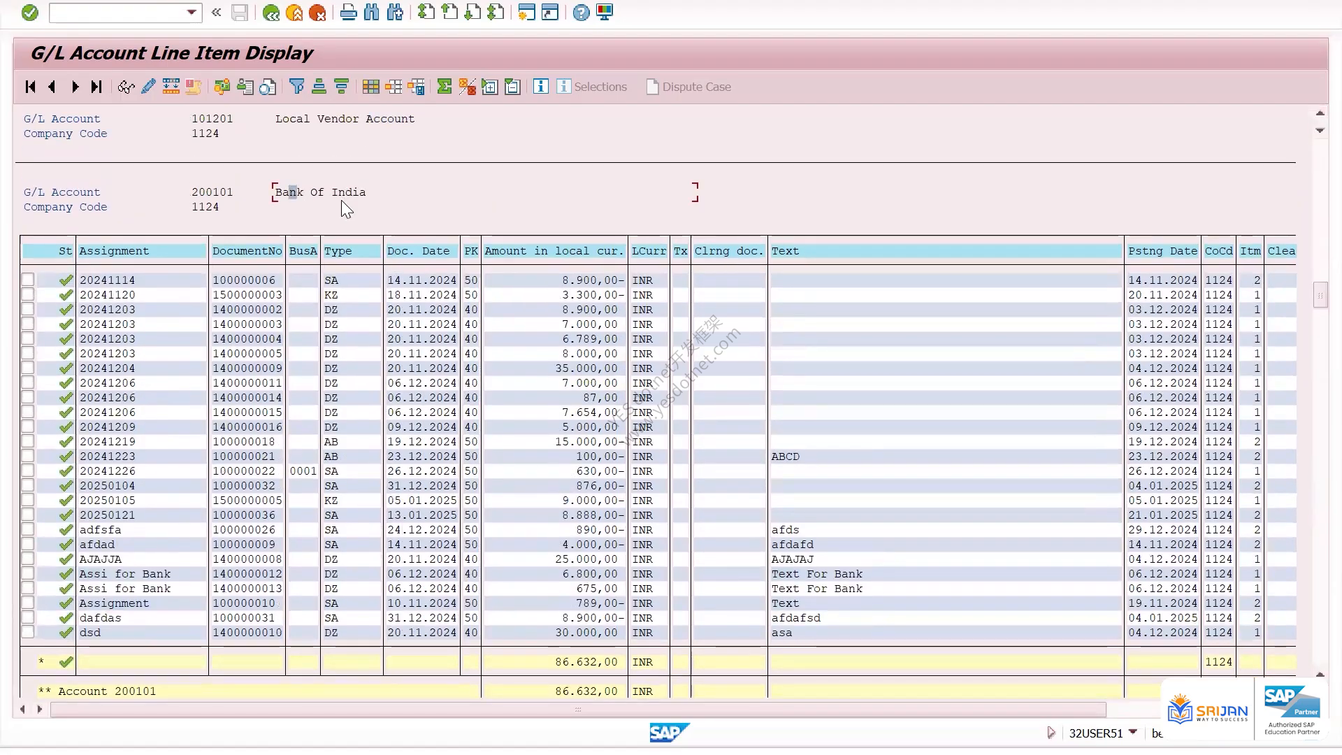Screen dimensions: 1342x755
Task: Check the box for dsd assignment row
Action: tap(28, 632)
